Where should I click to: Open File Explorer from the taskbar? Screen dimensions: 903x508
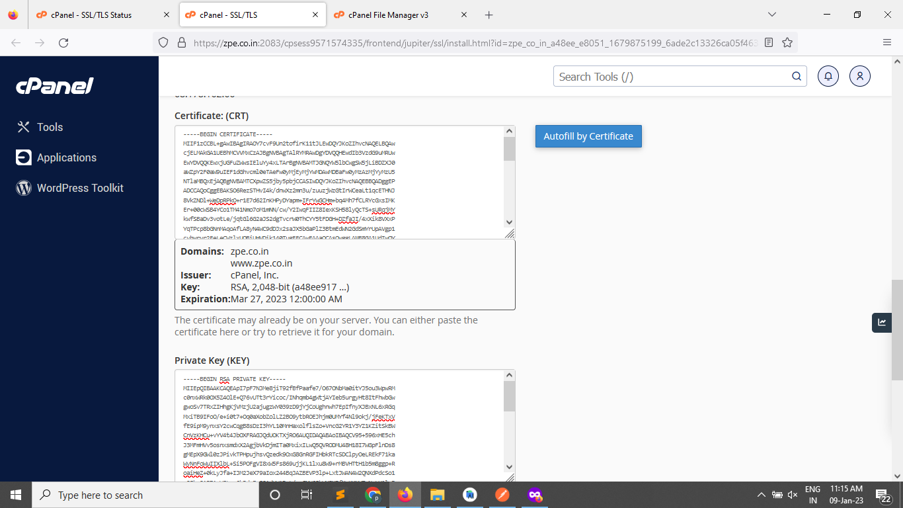coord(437,495)
